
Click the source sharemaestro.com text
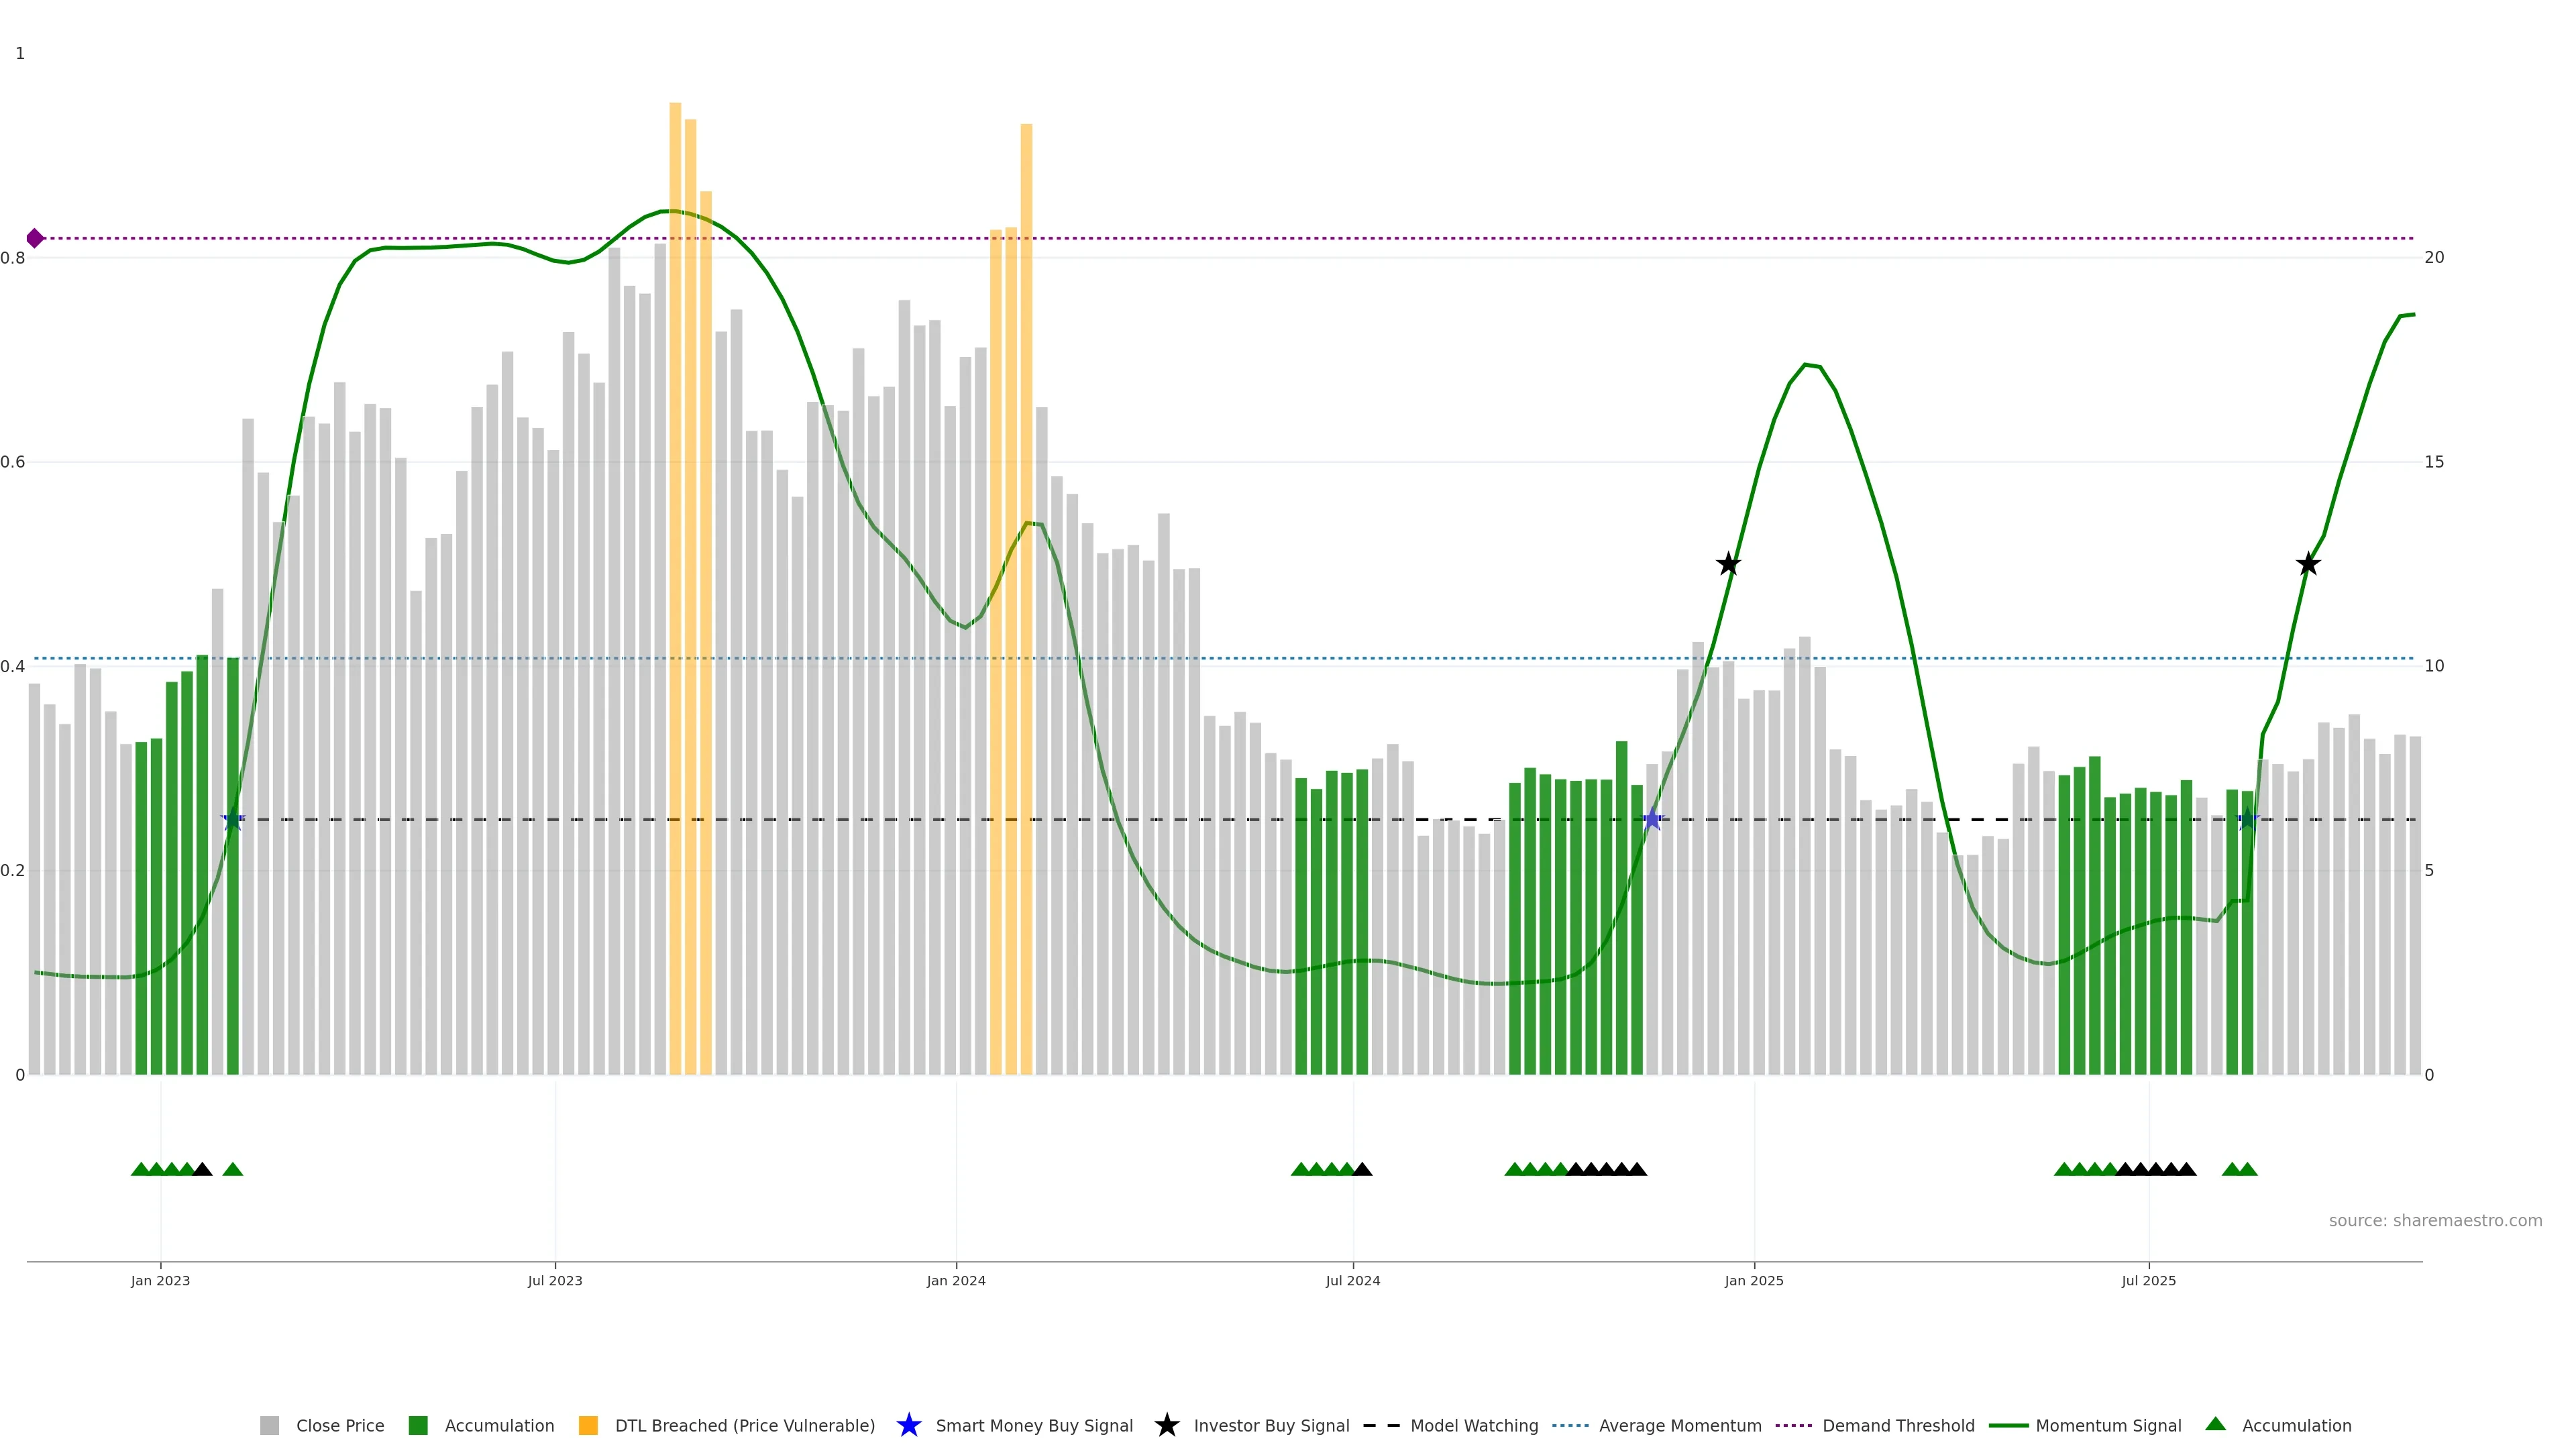(2435, 1221)
